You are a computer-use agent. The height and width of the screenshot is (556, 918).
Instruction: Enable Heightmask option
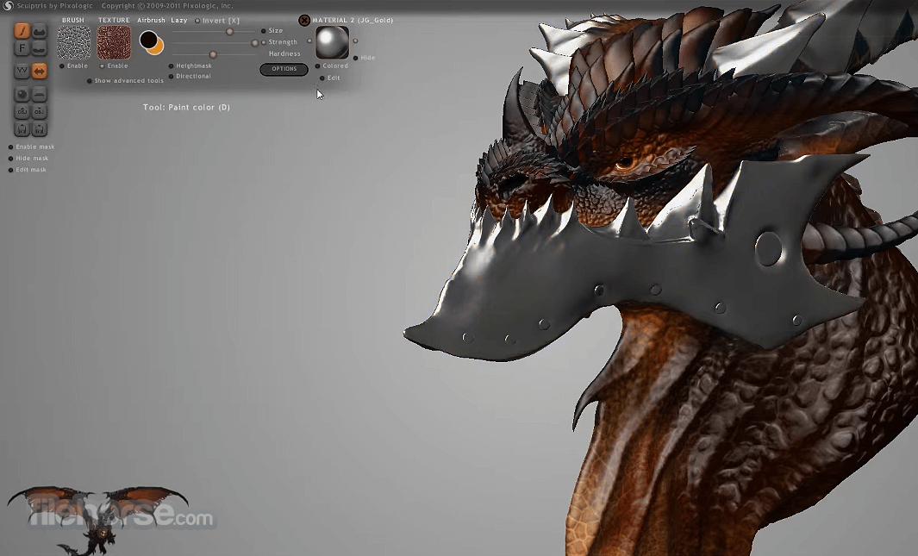(171, 66)
